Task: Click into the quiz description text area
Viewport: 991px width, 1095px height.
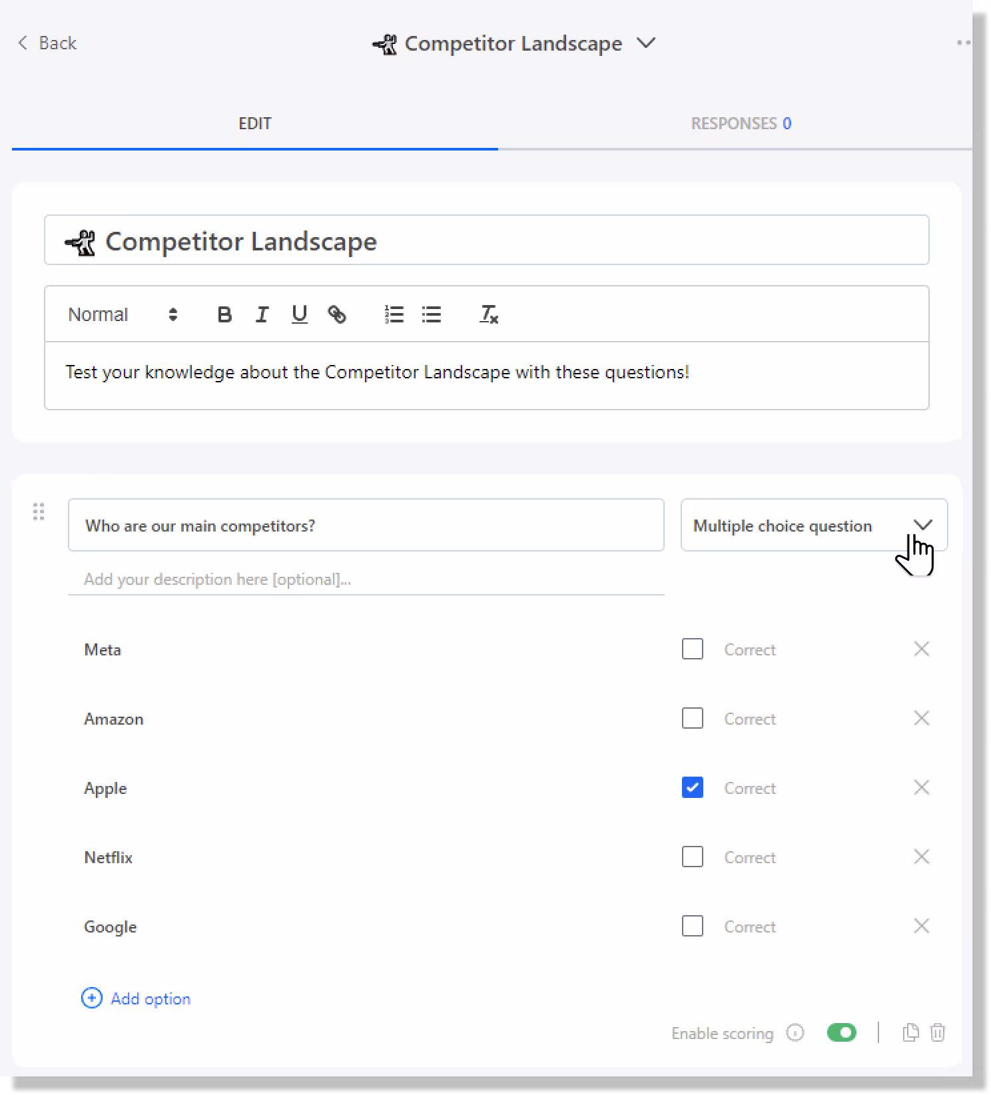Action: [486, 375]
